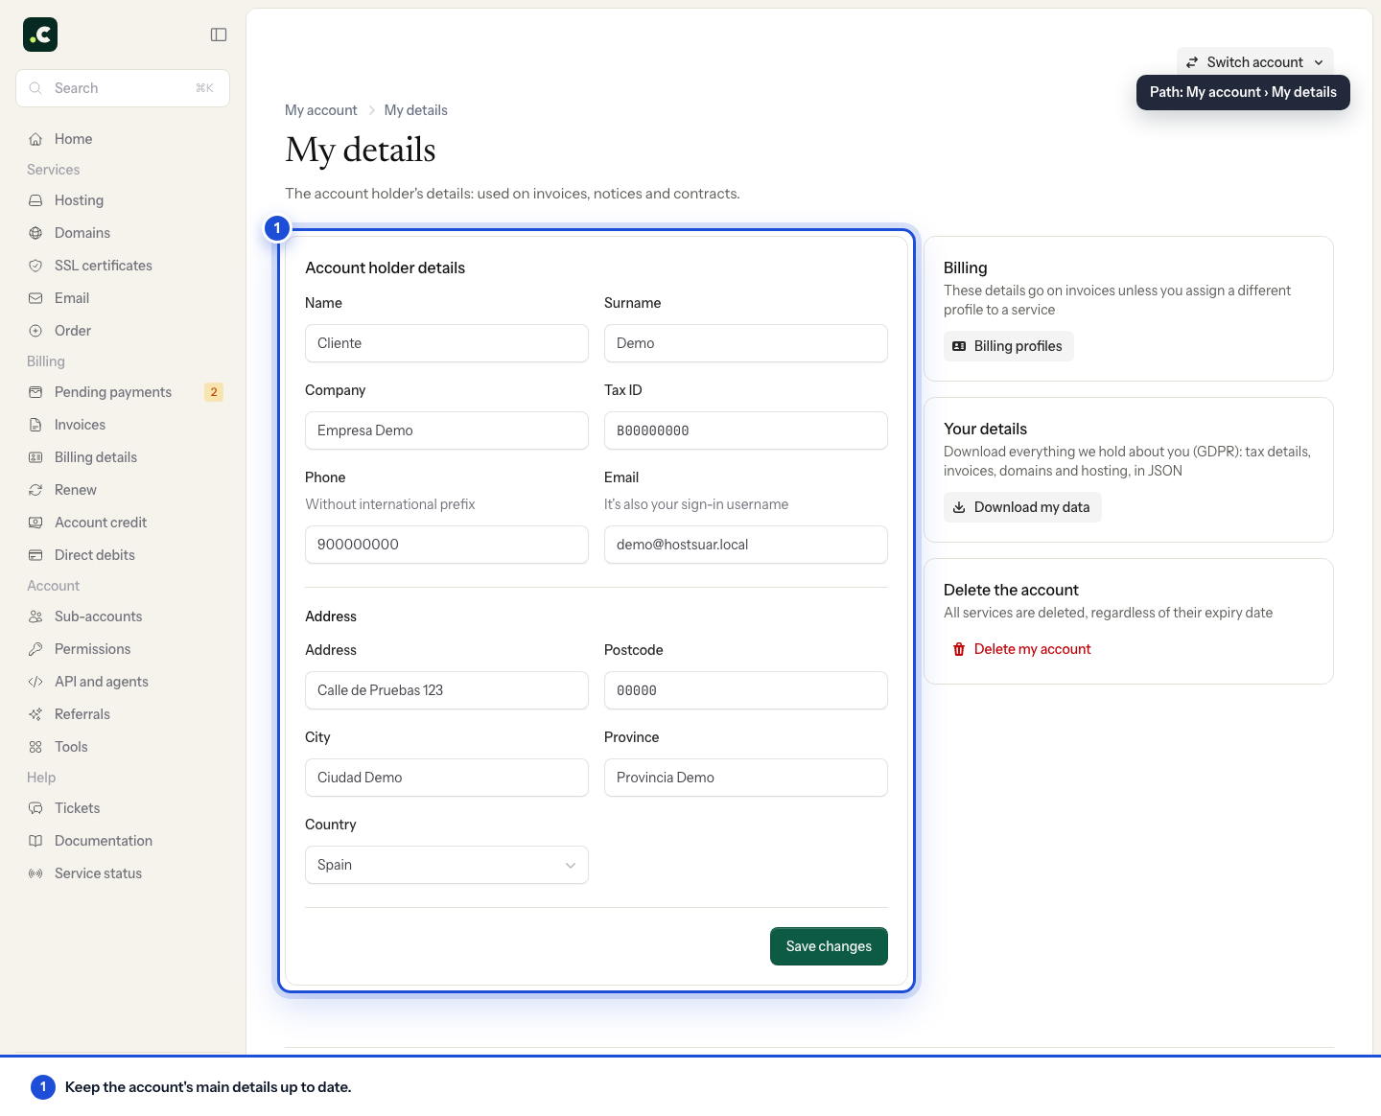Open Documentation from the Help section
Image resolution: width=1381 pixels, height=1116 pixels.
pos(123,841)
